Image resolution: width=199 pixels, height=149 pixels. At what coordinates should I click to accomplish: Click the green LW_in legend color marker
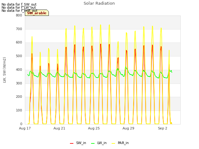coord(93,143)
